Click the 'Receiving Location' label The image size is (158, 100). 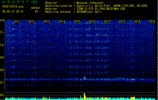point(59,6)
